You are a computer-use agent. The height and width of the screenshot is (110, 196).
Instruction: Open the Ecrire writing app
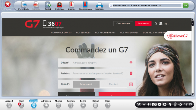pos(83,104)
